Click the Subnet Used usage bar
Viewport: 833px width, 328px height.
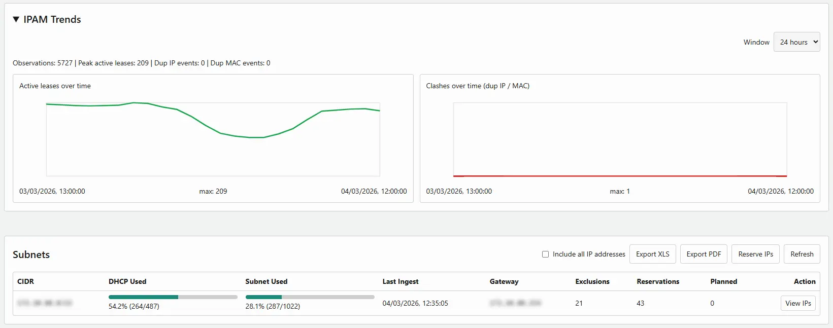[x=310, y=298]
